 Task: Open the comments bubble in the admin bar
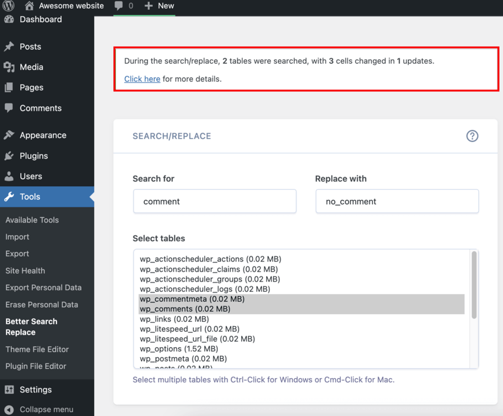click(119, 6)
